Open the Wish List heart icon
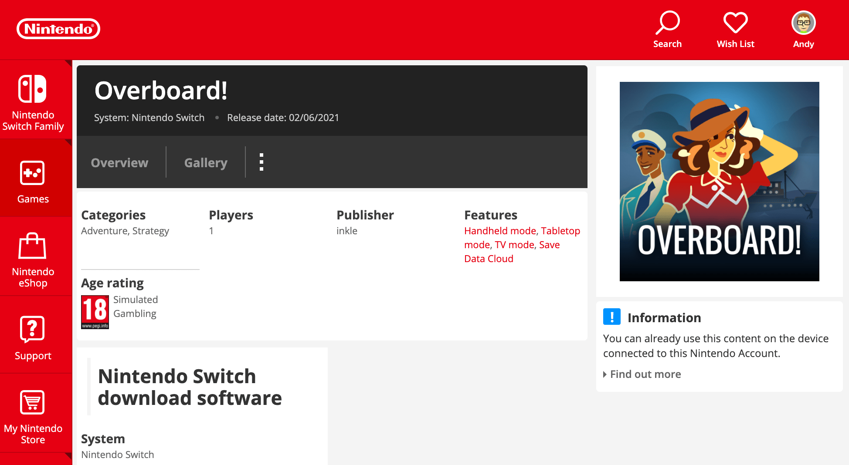 click(x=736, y=23)
